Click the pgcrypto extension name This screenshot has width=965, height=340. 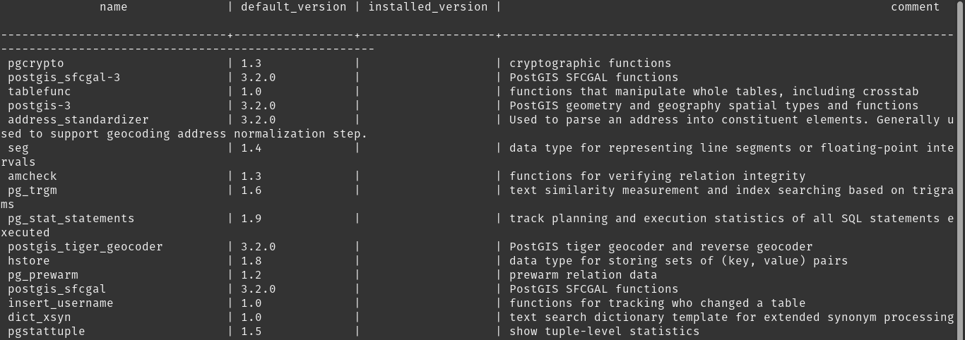pos(36,63)
